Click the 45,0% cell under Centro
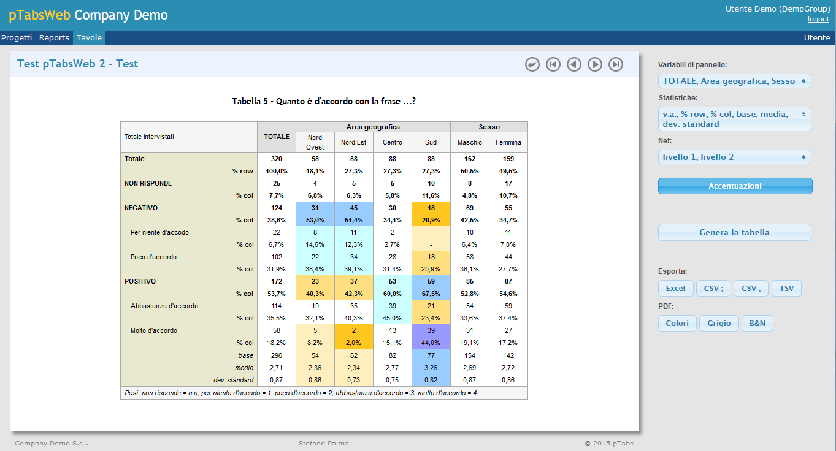This screenshot has width=836, height=451. click(393, 318)
